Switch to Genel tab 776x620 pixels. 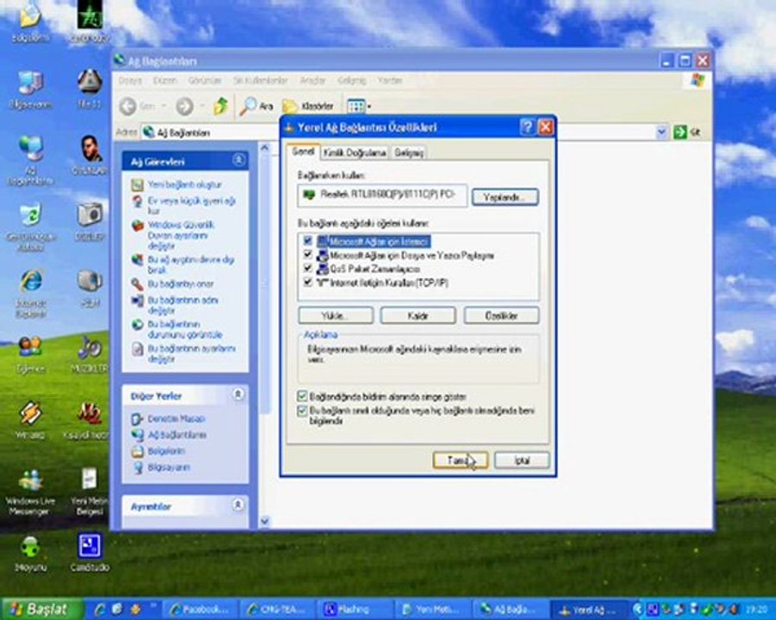[x=303, y=152]
